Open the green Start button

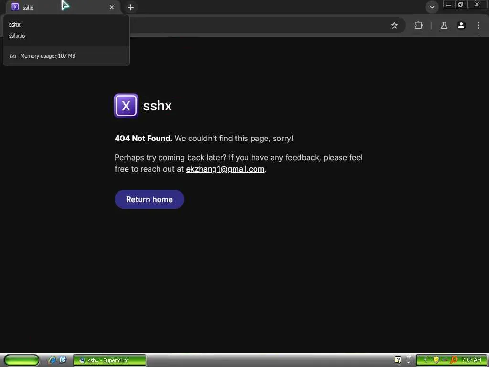point(21,360)
